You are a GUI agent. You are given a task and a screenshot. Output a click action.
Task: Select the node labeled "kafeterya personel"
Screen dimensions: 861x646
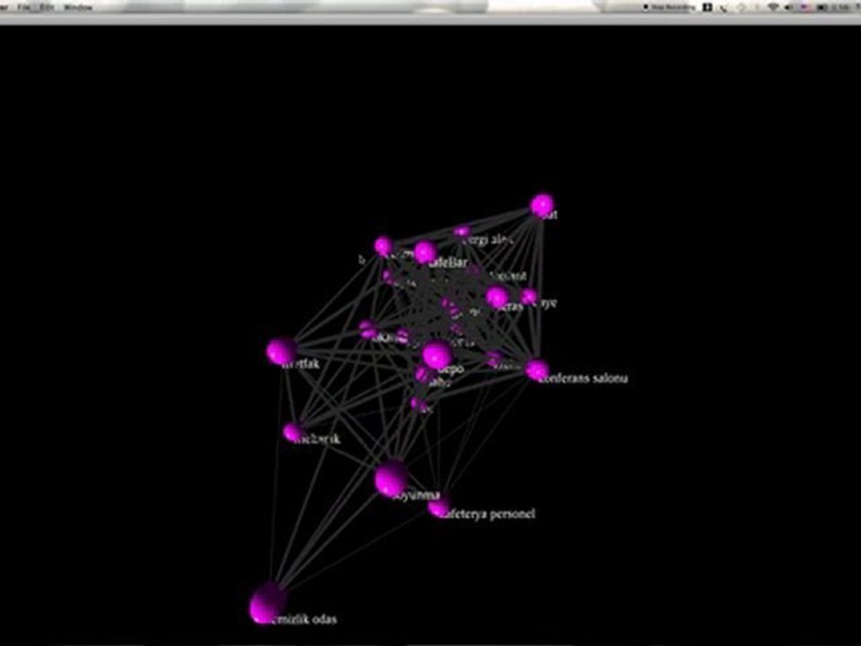coord(439,506)
